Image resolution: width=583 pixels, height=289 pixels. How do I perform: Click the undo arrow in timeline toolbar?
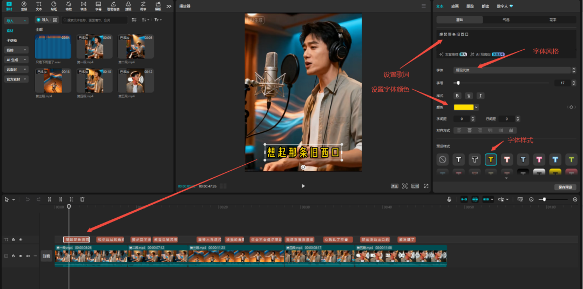pyautogui.click(x=28, y=199)
